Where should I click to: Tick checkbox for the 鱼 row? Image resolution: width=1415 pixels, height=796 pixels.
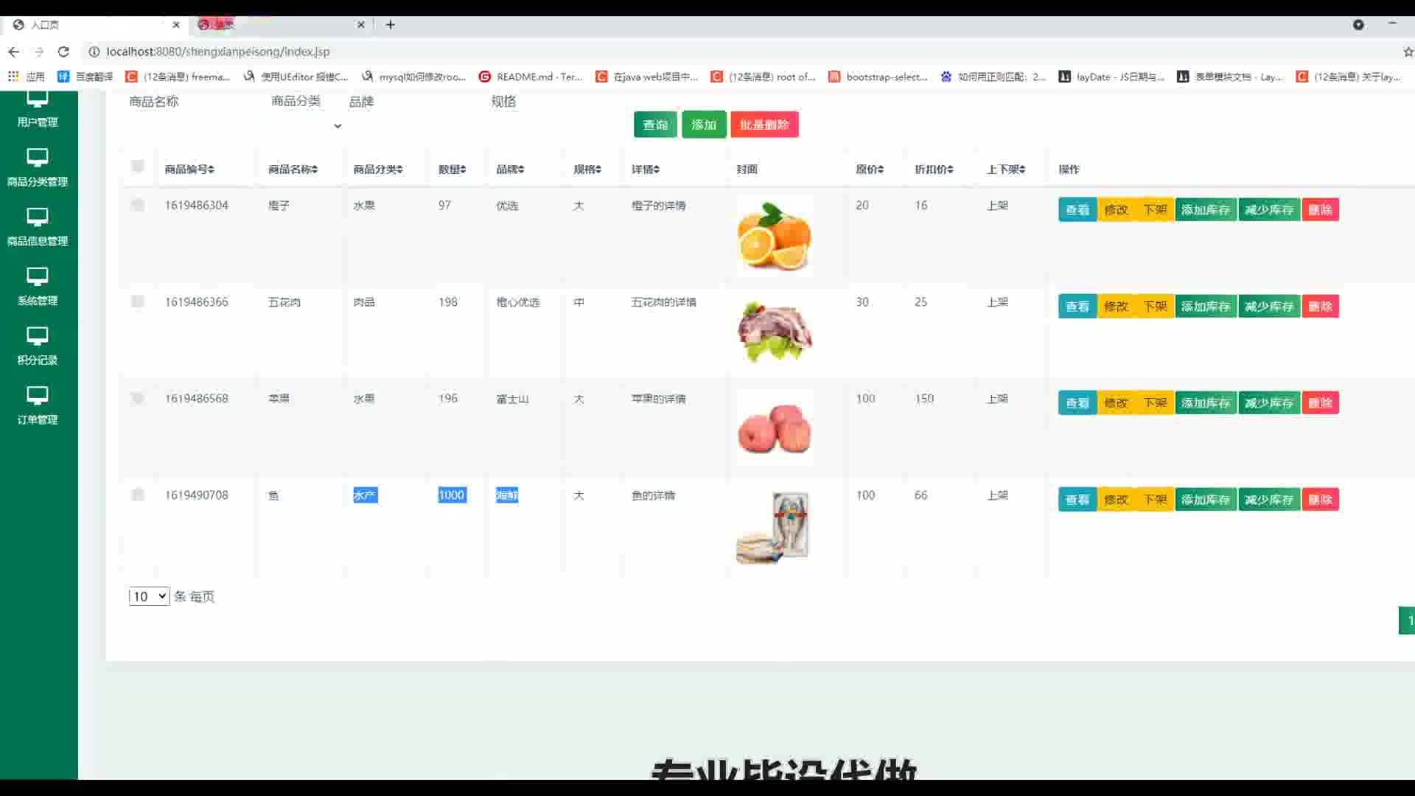138,495
